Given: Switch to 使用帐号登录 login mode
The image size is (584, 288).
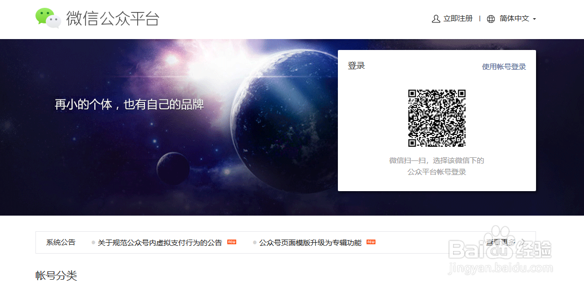Looking at the screenshot, I should pyautogui.click(x=504, y=67).
